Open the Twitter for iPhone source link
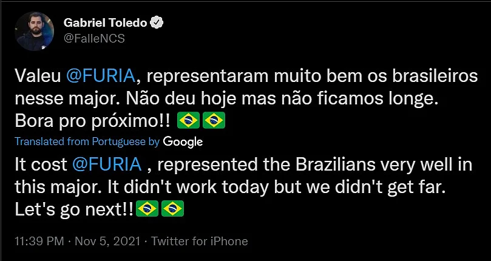Screen dimensions: 491x261 click(200, 241)
